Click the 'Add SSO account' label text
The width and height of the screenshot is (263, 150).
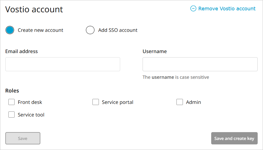coord(118,30)
